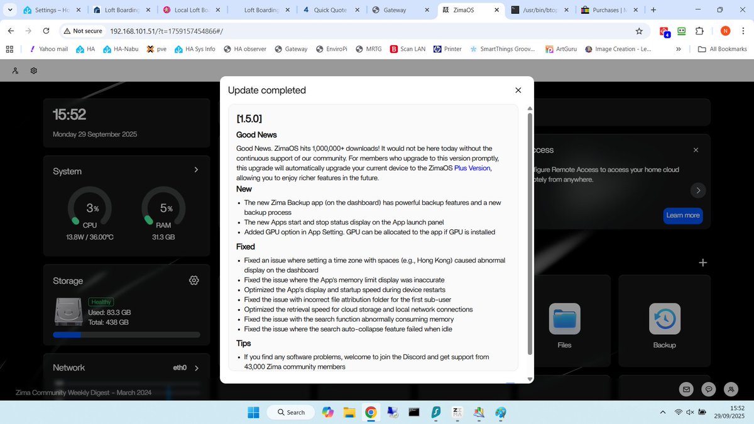The width and height of the screenshot is (754, 424).
Task: Open a new browser tab
Action: pos(653,10)
